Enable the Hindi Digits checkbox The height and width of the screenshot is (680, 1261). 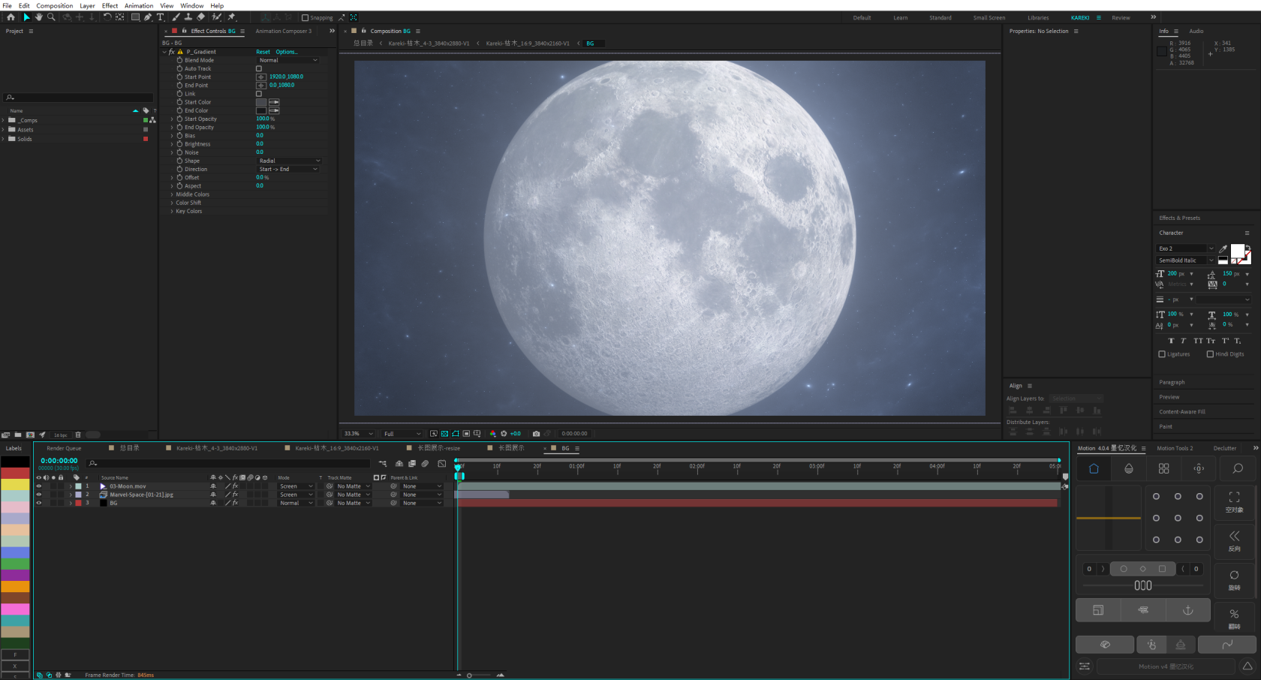tap(1210, 354)
